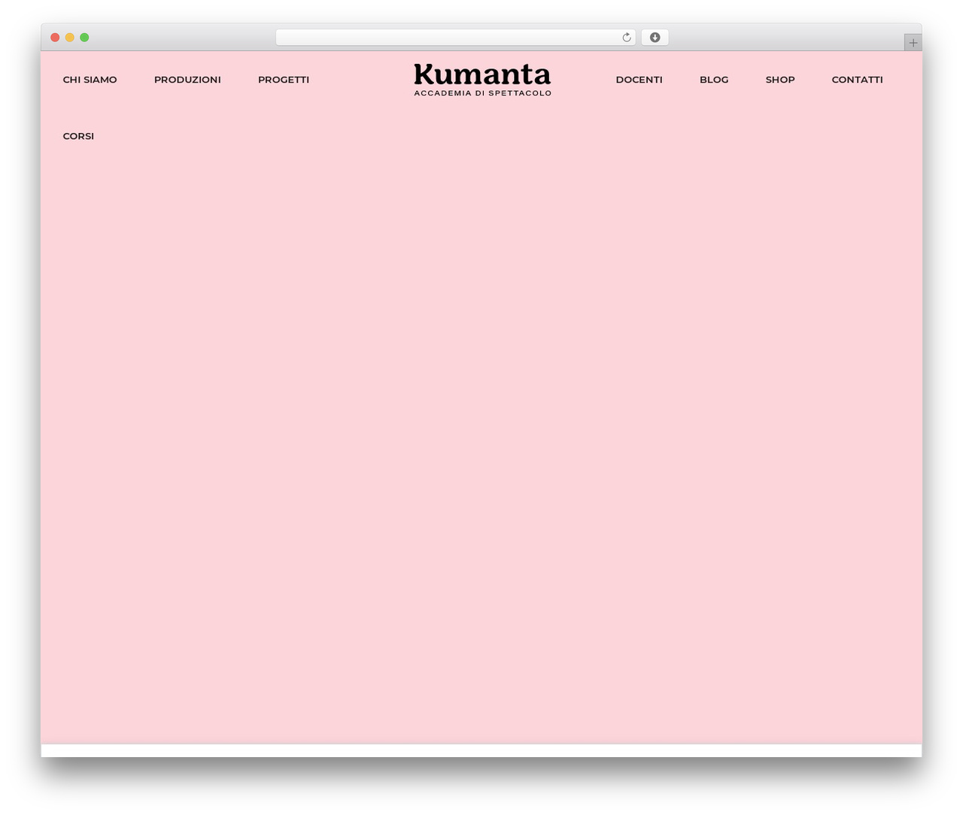Viewport: 963px width, 815px height.
Task: Open the Docenti section
Action: [x=639, y=80]
